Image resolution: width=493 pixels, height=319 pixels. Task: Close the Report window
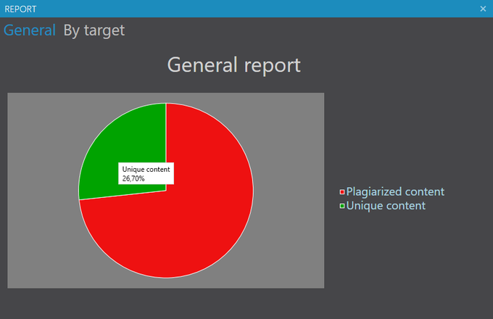[x=483, y=9]
